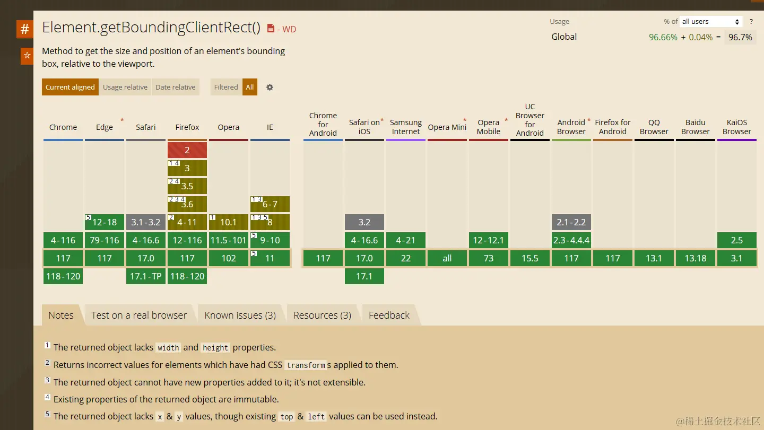Select the Safari on iOS 3.2 cell
Image resolution: width=764 pixels, height=430 pixels.
coord(364,222)
